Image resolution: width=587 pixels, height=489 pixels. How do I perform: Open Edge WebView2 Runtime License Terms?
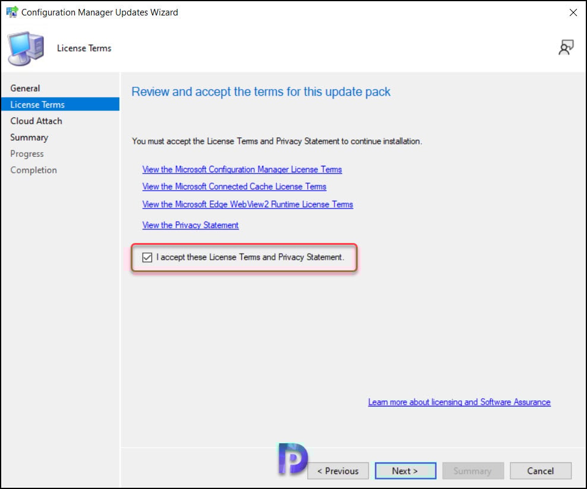click(x=247, y=204)
